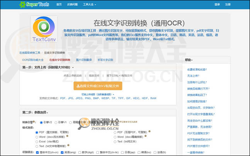Go to 在线超级转换工具 breadcrumb
Viewport: 250px width, 156px height.
30,53
